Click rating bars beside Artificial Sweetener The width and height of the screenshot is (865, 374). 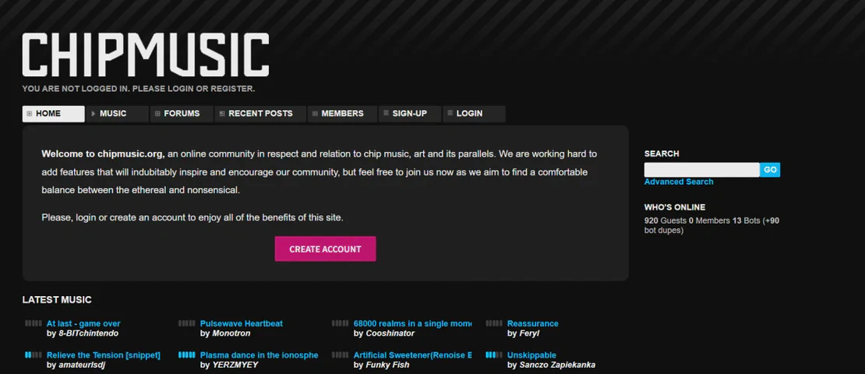(340, 355)
